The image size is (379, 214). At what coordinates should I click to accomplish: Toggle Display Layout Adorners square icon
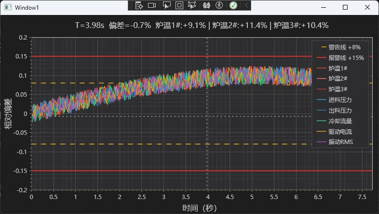tap(179, 5)
